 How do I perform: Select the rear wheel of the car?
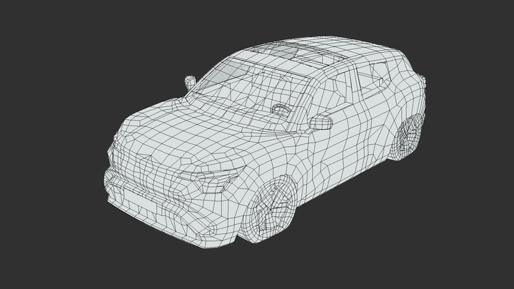(408, 138)
